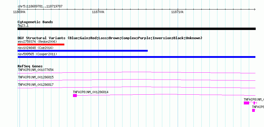Click the esv2759374 (Redon2006) label

37,42
